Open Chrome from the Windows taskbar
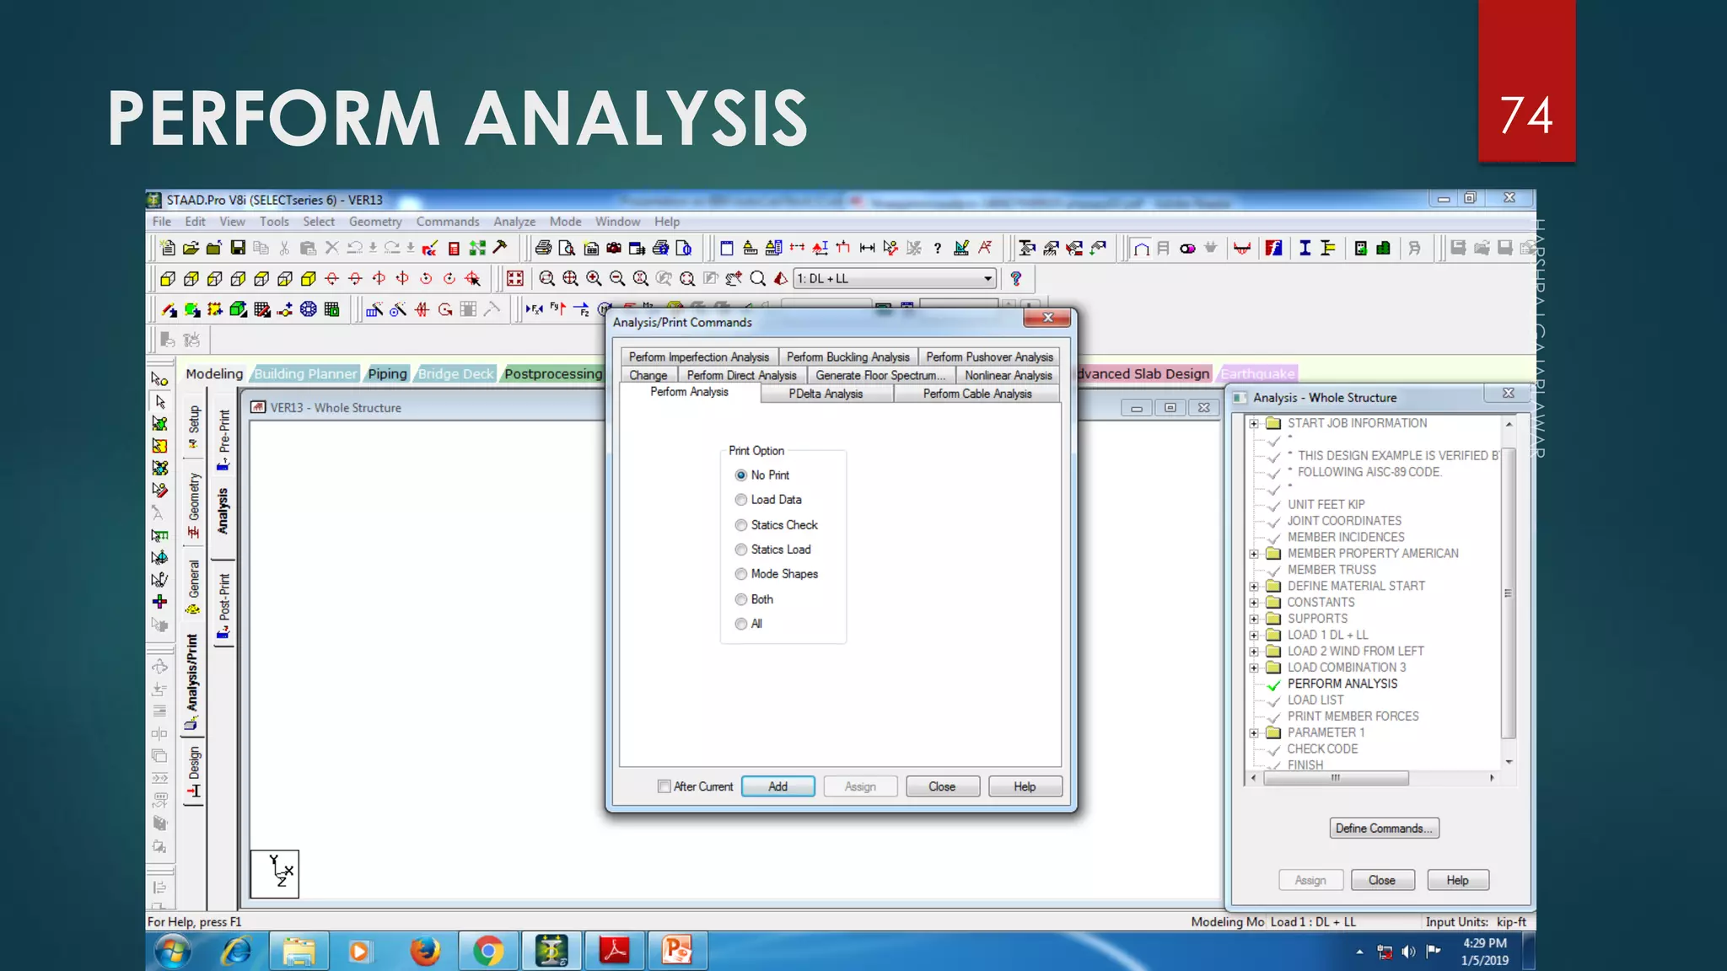The image size is (1727, 971). (487, 951)
